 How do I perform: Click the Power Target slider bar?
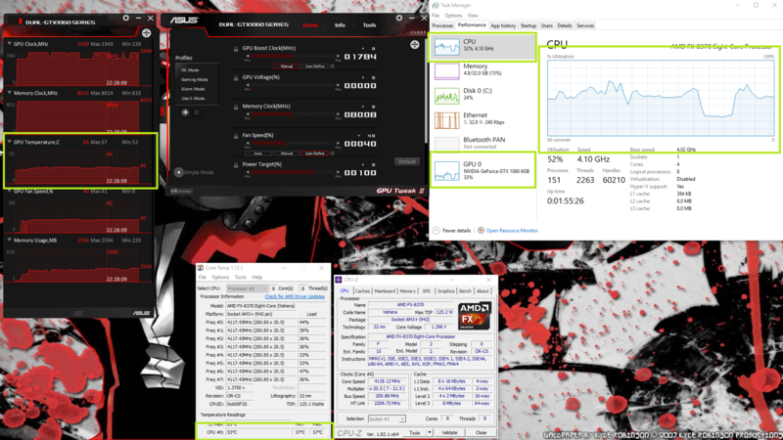[x=293, y=173]
